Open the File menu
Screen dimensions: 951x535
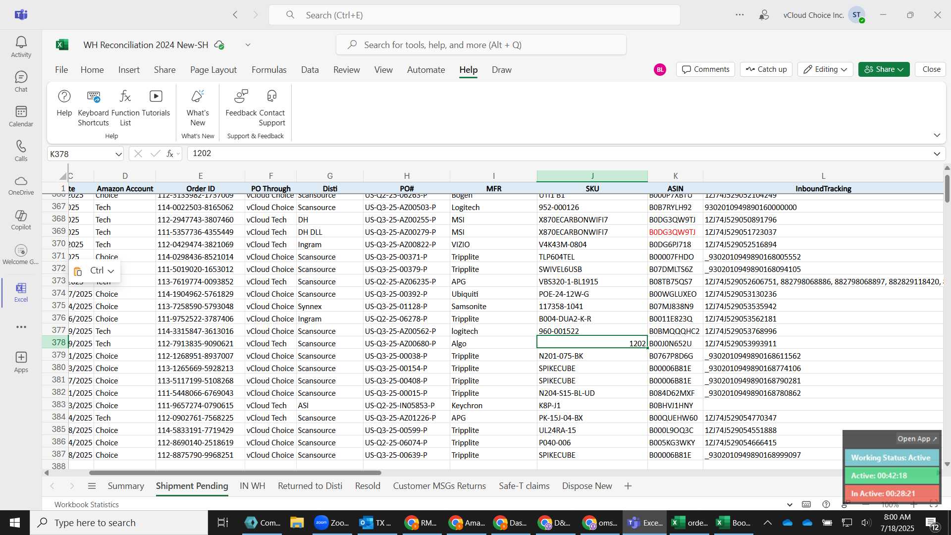[61, 70]
